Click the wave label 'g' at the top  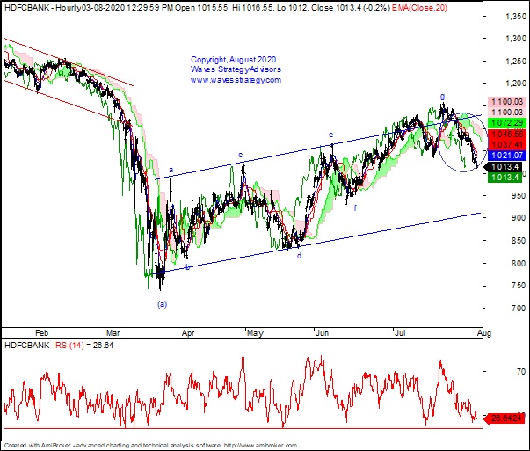(x=442, y=96)
